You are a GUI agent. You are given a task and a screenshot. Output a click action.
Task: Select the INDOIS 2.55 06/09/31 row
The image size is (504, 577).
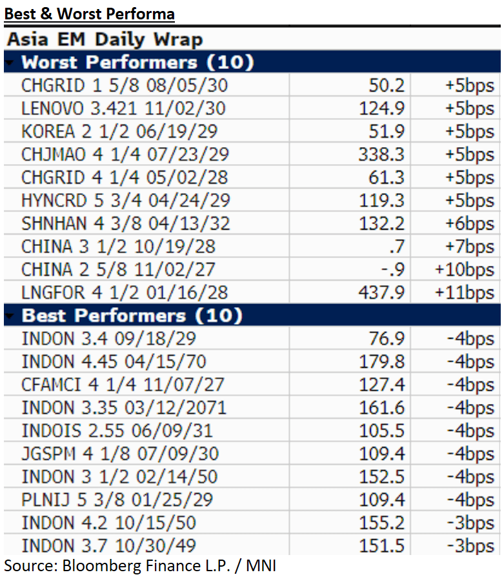coord(117,430)
